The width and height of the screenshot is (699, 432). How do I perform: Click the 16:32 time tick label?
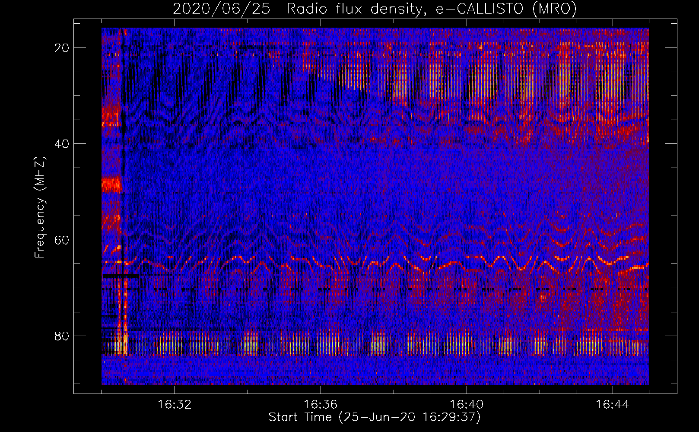click(x=175, y=405)
